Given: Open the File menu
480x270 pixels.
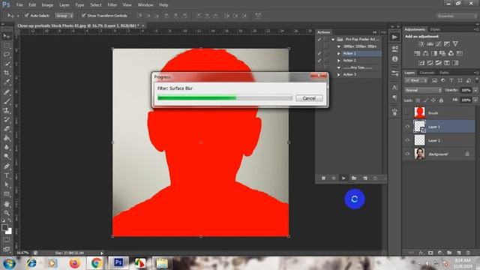Looking at the screenshot, I should [19, 5].
